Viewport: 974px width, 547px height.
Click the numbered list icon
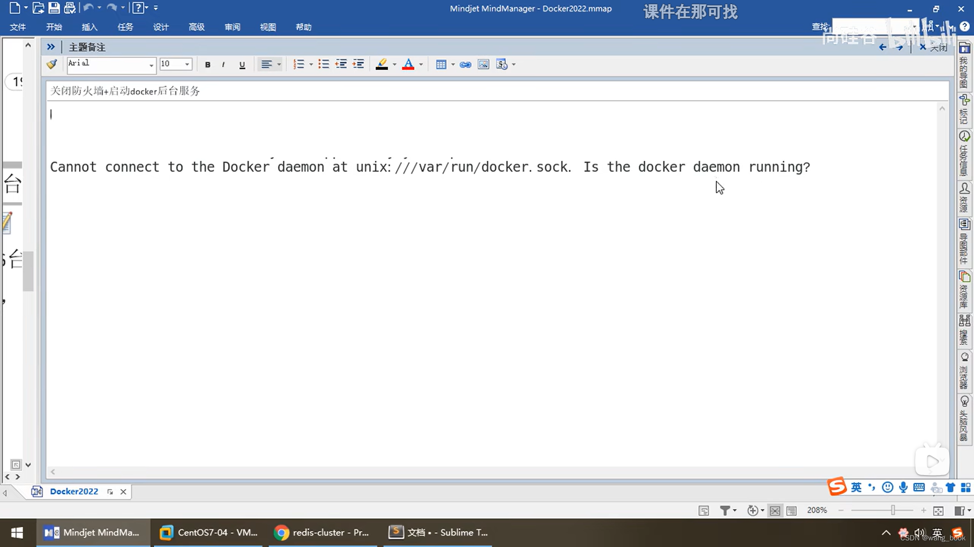click(x=299, y=64)
